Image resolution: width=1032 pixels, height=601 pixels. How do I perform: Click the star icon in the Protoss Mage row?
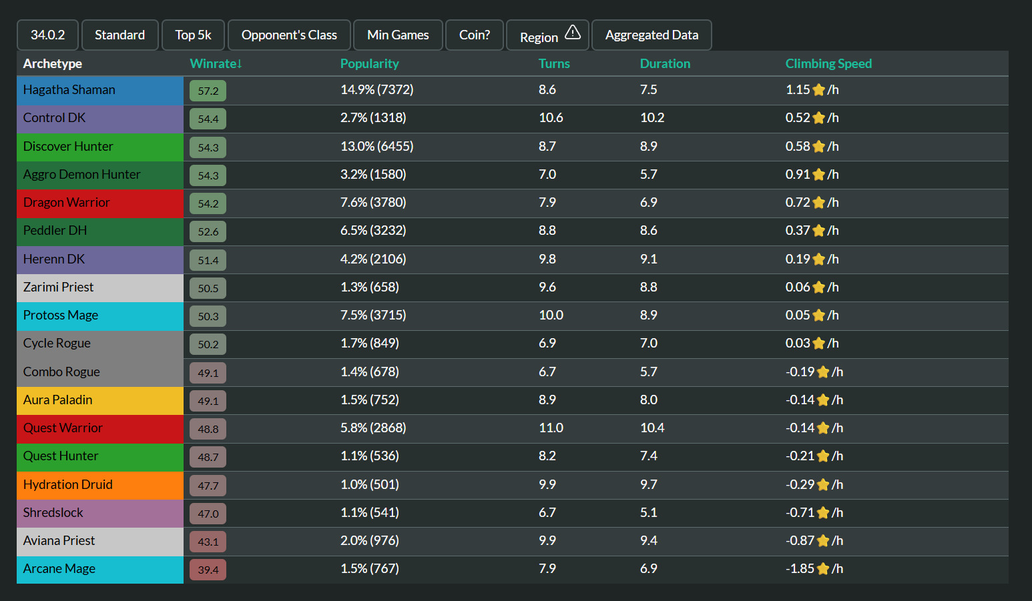pyautogui.click(x=818, y=316)
